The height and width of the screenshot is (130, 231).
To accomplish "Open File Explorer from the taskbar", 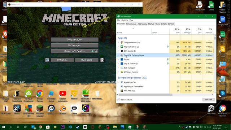I will point(115,127).
